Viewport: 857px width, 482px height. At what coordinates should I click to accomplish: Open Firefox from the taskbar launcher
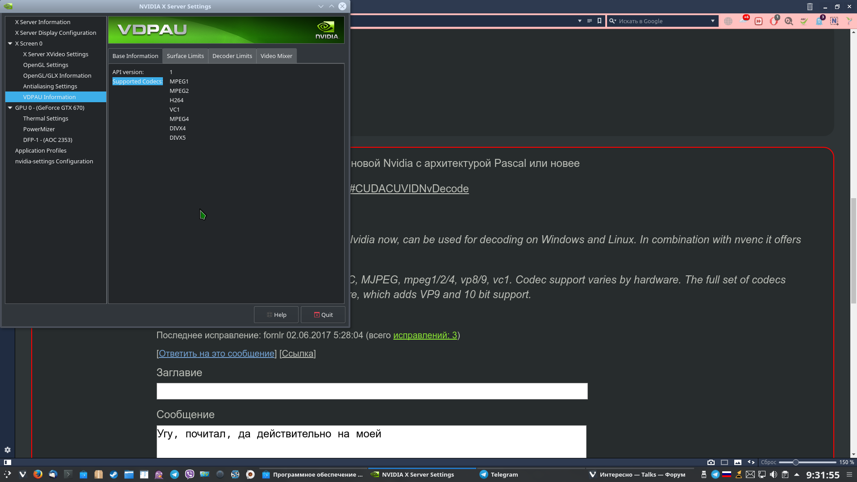(38, 474)
